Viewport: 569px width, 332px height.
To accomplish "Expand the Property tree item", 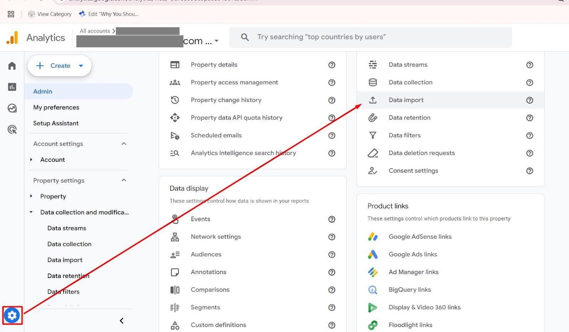I will [31, 196].
